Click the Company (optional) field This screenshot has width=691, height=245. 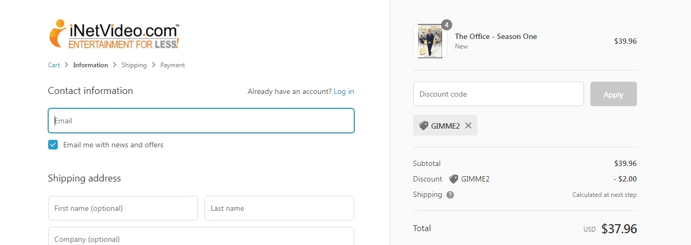click(201, 238)
